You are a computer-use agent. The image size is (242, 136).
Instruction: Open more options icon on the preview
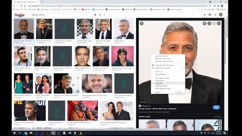209,23
